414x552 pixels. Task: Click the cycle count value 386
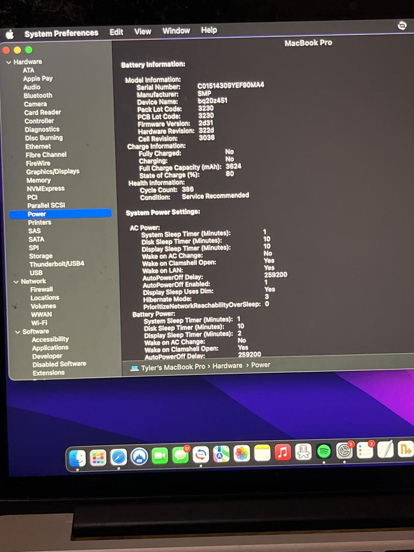188,190
